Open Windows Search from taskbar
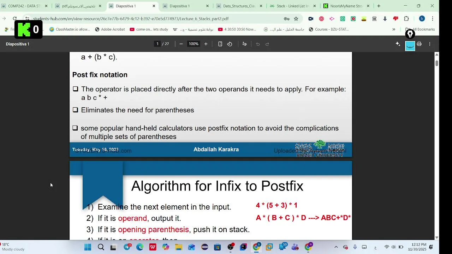The image size is (452, 254). 101,247
